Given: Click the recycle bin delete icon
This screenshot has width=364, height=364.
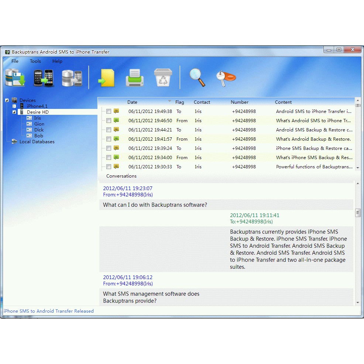Looking at the screenshot, I should (163, 78).
